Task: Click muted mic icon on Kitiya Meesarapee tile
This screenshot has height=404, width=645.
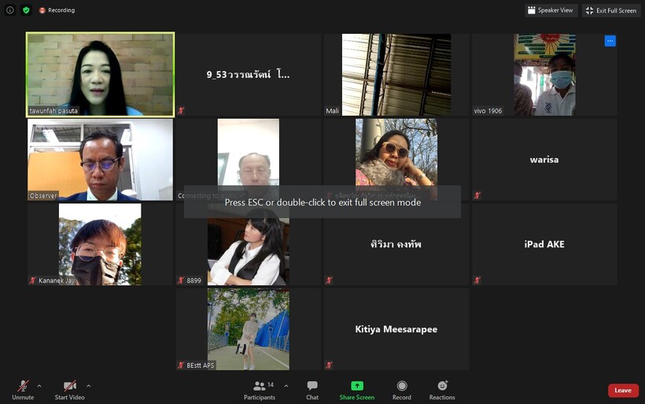Action: (x=329, y=365)
